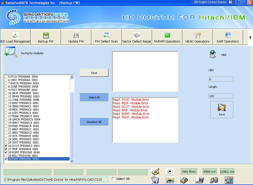Click the purple folder icon in bottom bar
This screenshot has height=185, width=253.
(x=155, y=180)
